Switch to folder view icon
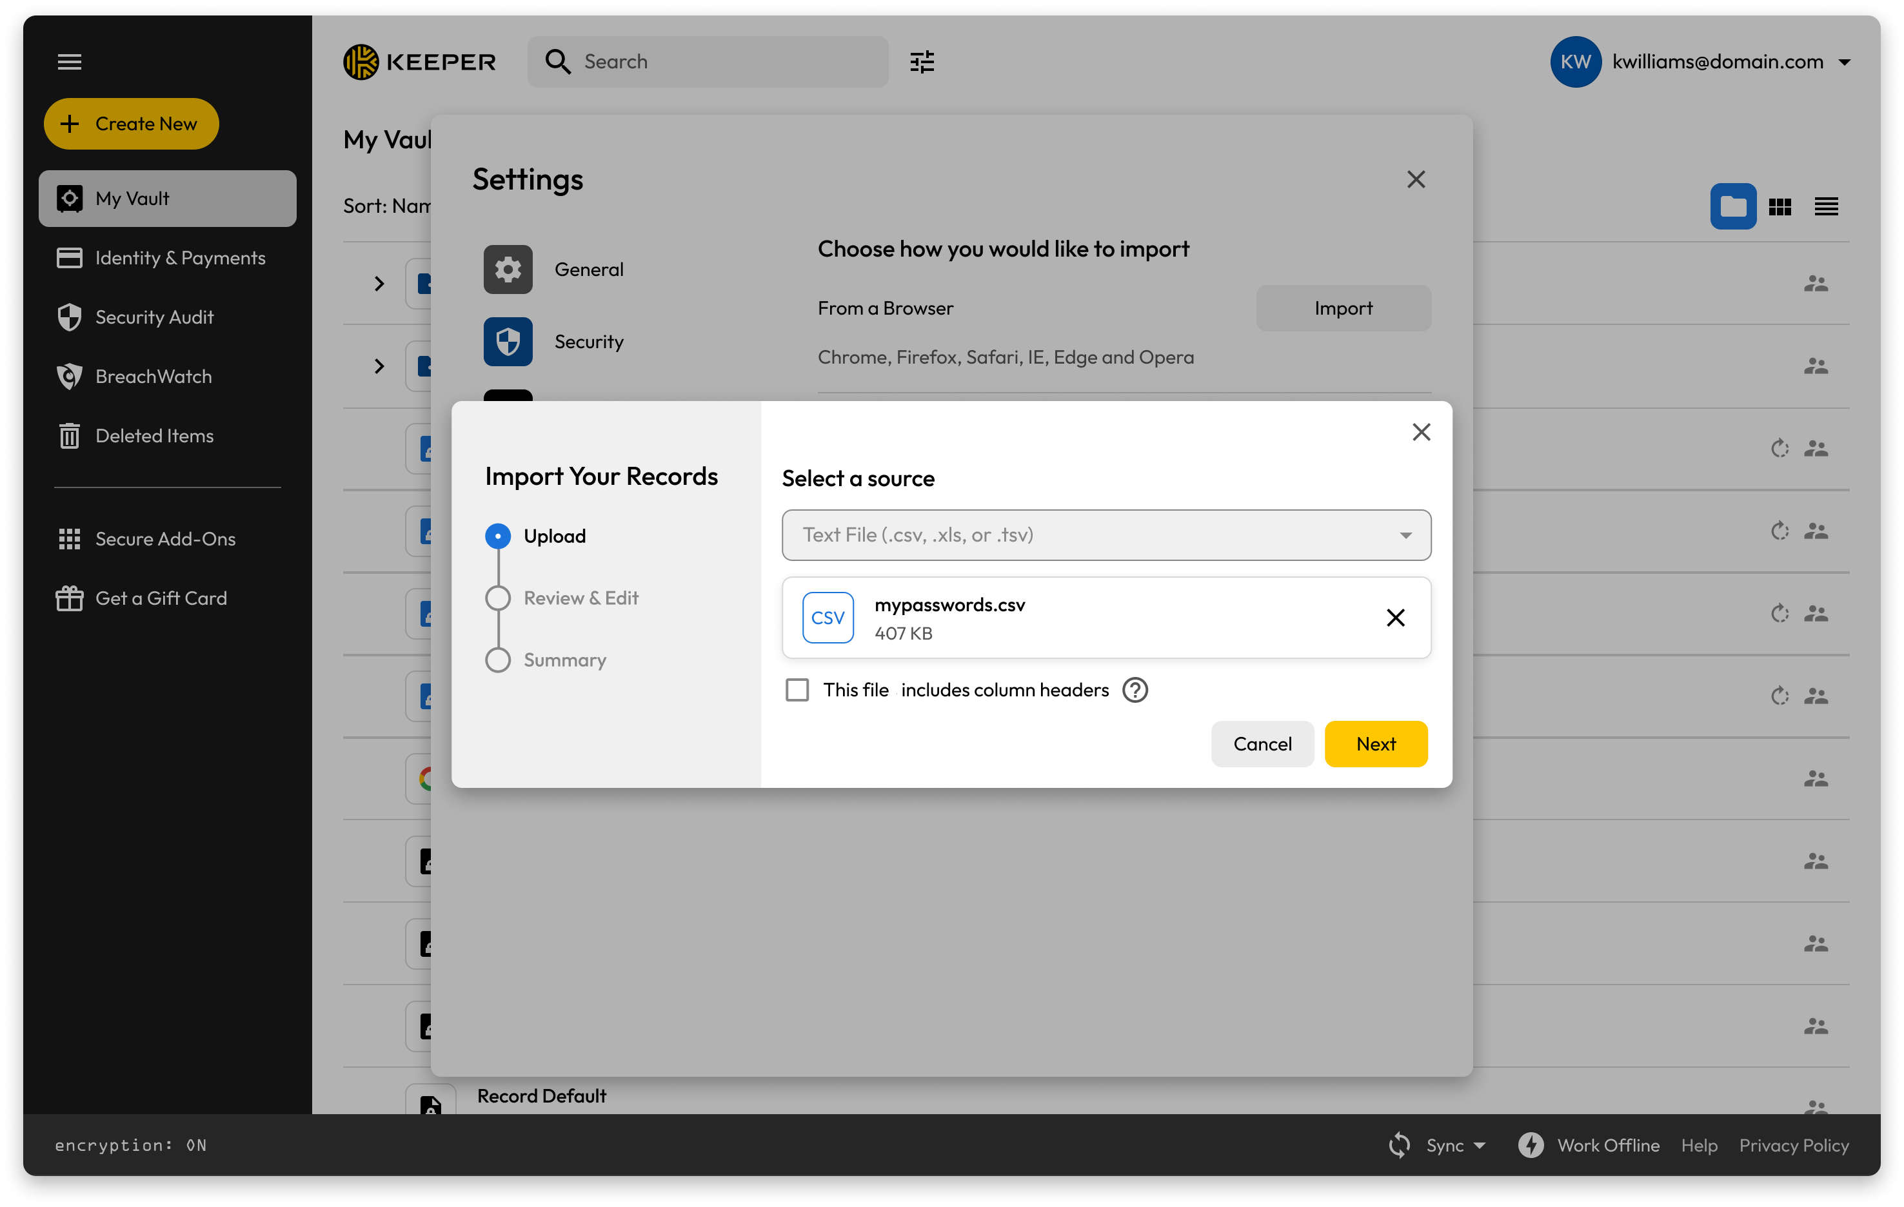 pos(1732,206)
